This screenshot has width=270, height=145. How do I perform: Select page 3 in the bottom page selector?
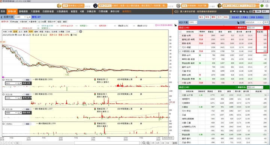8,143
